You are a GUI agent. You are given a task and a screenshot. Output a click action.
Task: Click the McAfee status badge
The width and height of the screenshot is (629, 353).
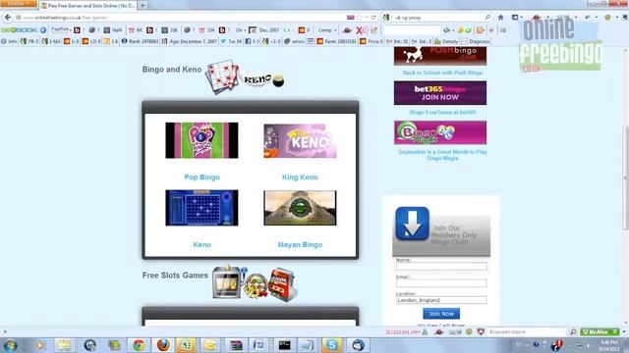pyautogui.click(x=600, y=331)
